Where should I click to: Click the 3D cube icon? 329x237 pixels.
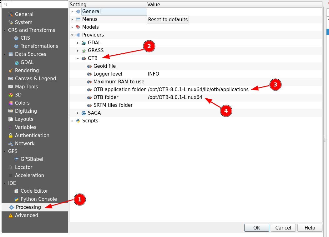click(11, 95)
